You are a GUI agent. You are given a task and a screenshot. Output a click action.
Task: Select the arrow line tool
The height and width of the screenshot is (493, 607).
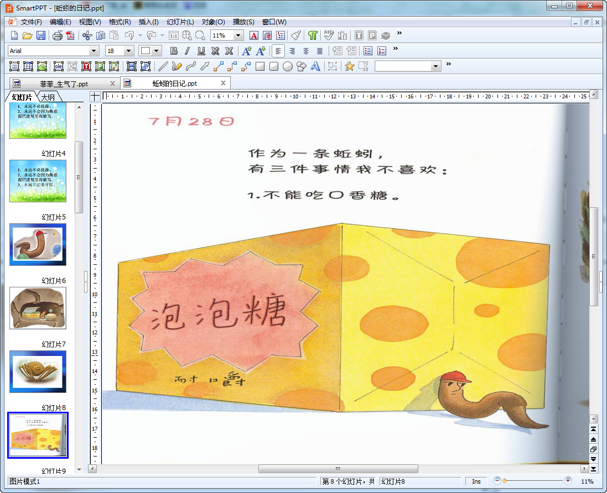tap(205, 66)
